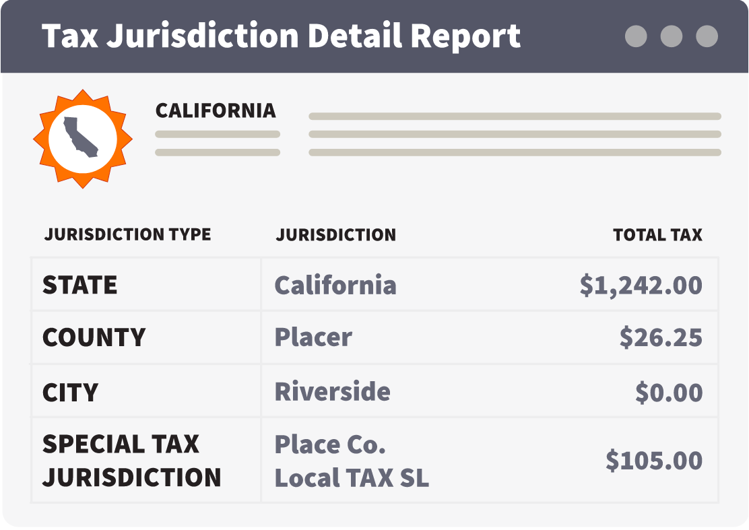
Task: Select the CITY row label
Action: click(x=71, y=393)
